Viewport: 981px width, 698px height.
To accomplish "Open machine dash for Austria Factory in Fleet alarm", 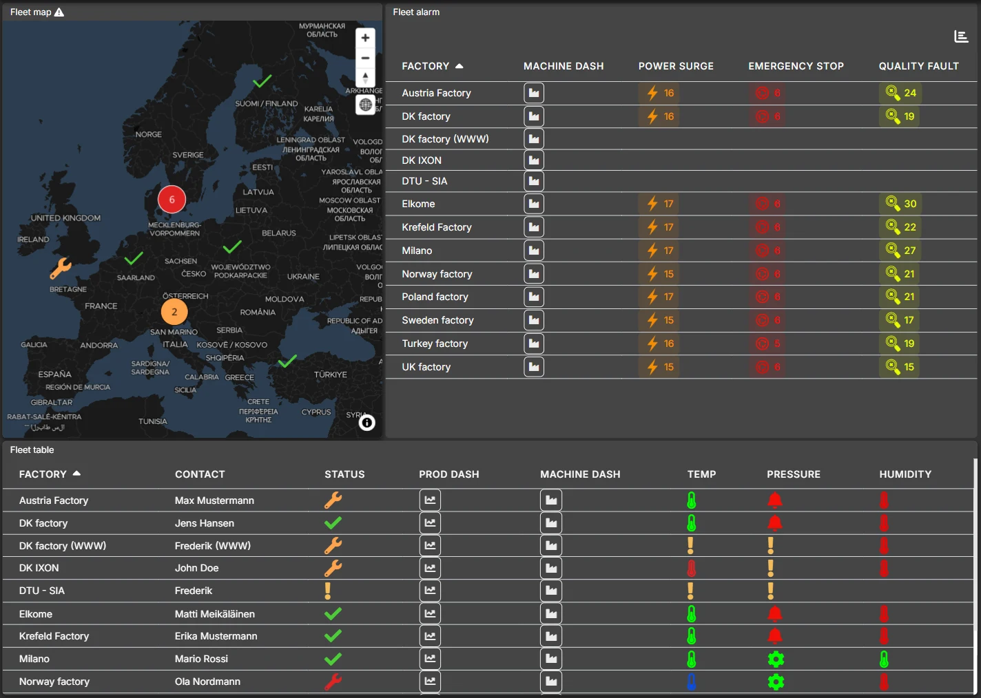I will pyautogui.click(x=534, y=93).
